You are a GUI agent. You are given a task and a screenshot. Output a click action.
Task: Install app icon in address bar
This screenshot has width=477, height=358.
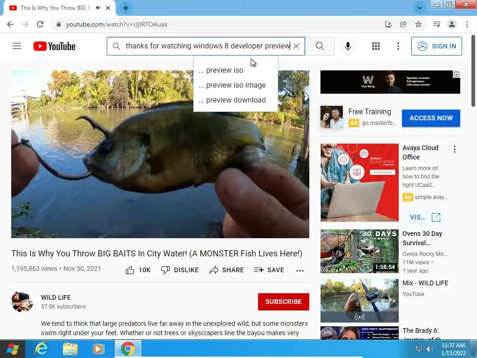click(x=388, y=24)
